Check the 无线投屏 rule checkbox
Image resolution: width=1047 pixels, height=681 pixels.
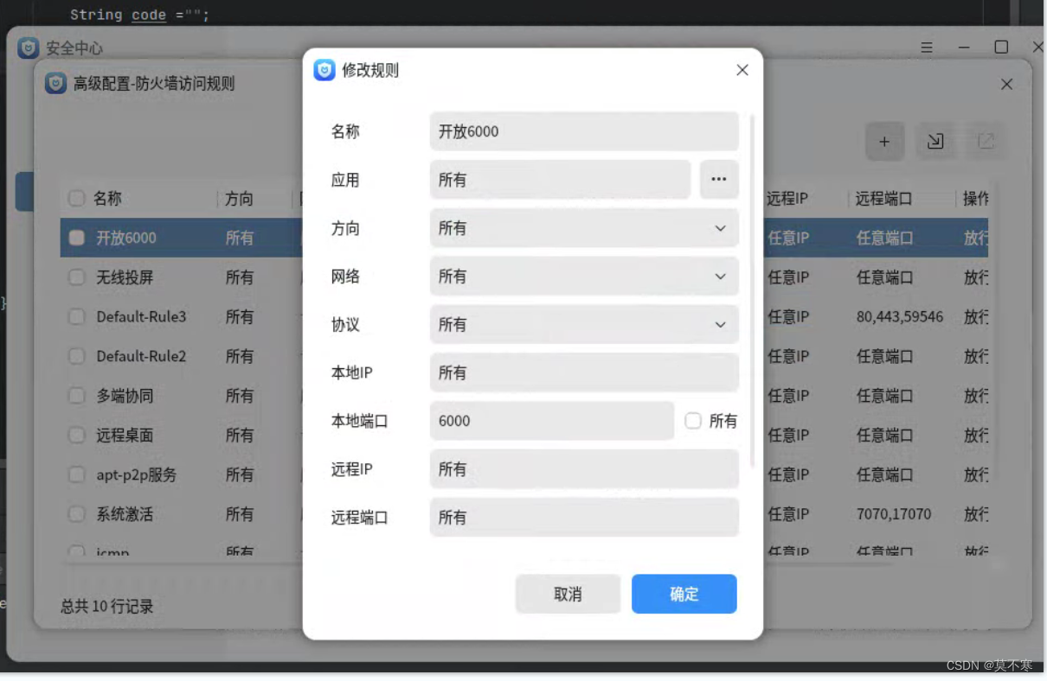[x=76, y=276]
